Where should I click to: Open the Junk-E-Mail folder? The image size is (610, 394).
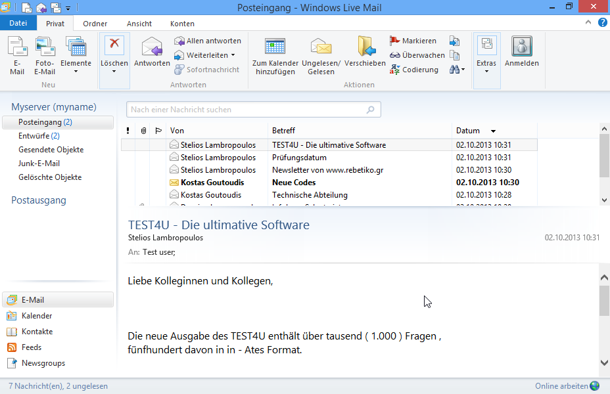pos(39,164)
